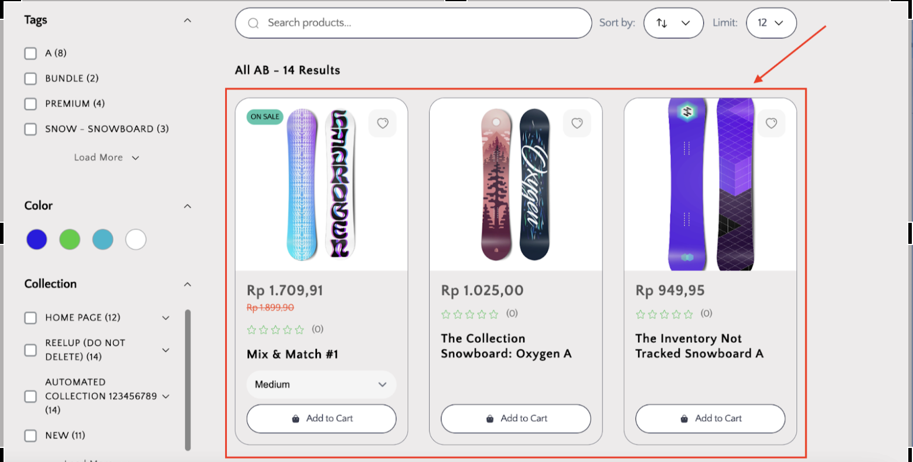Image resolution: width=913 pixels, height=462 pixels.
Task: Open the Medium size dropdown
Action: point(321,385)
